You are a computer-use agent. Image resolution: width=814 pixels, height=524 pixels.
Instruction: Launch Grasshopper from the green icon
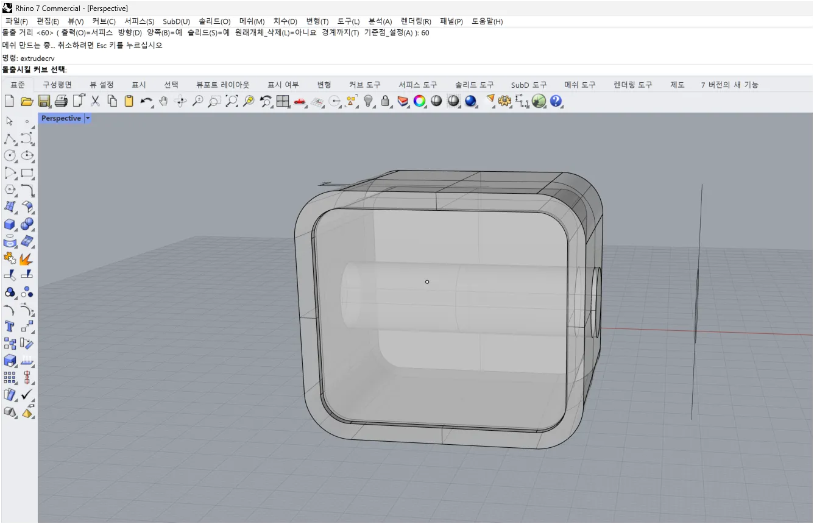pos(539,101)
